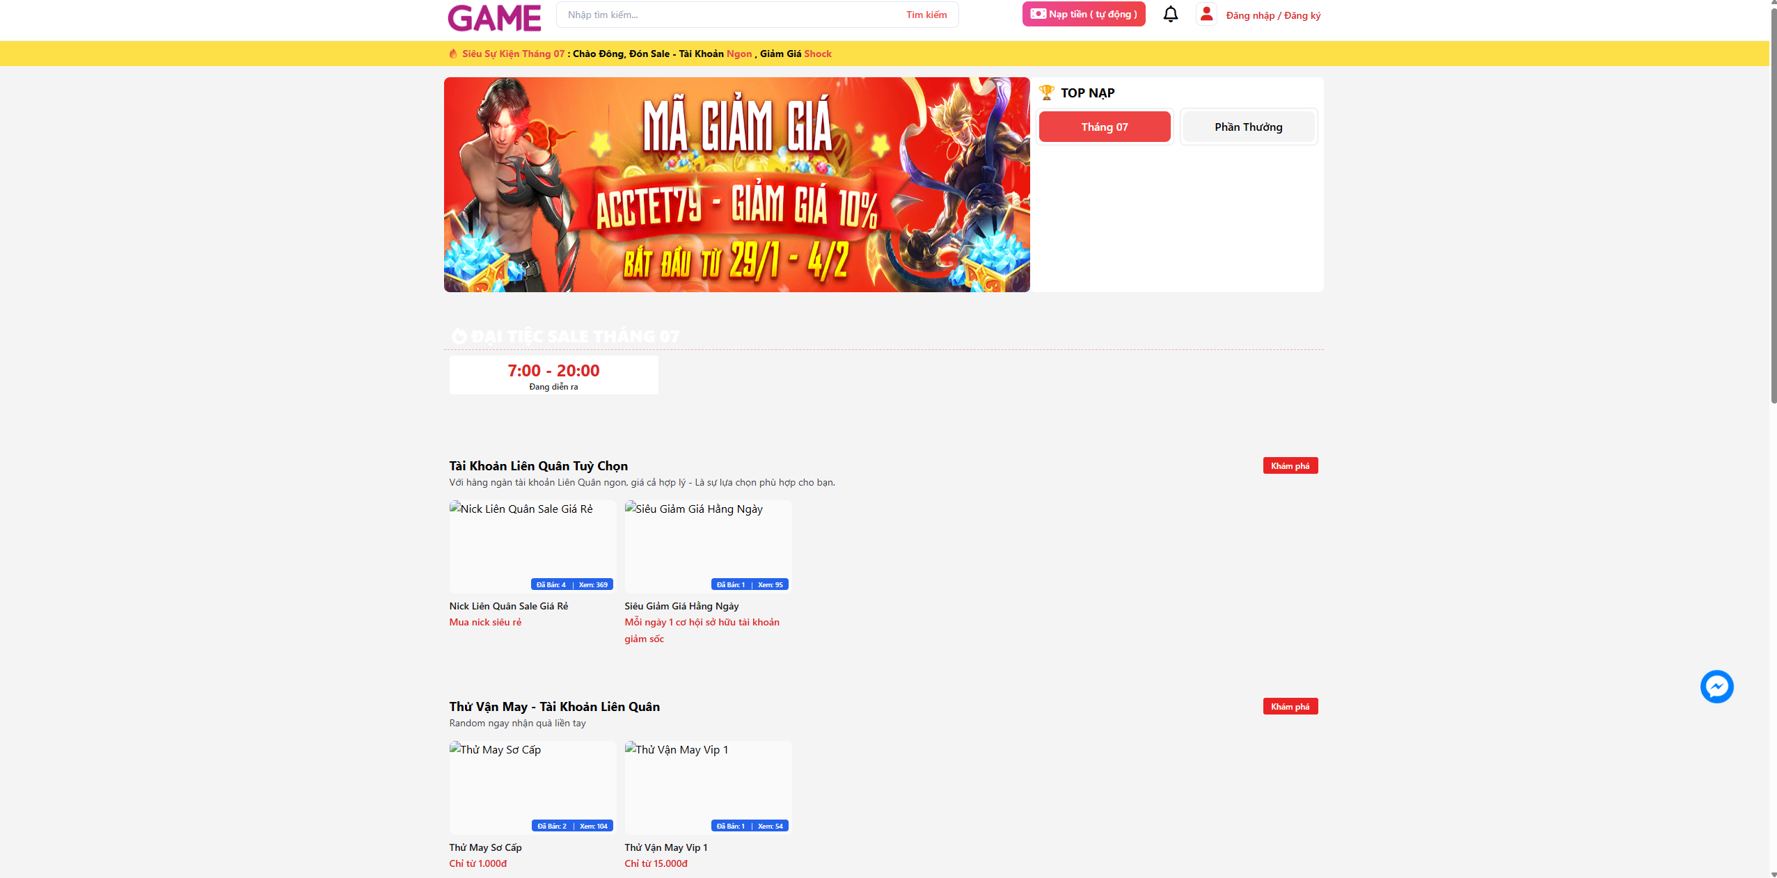The width and height of the screenshot is (1777, 878).
Task: Switch to the Phần Thưởng tab
Action: click(1247, 126)
